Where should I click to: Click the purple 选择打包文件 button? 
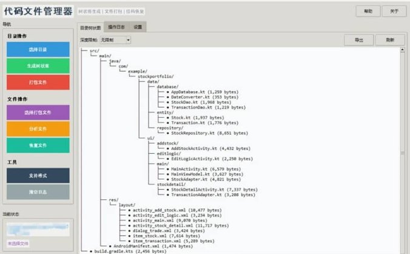pyautogui.click(x=38, y=112)
